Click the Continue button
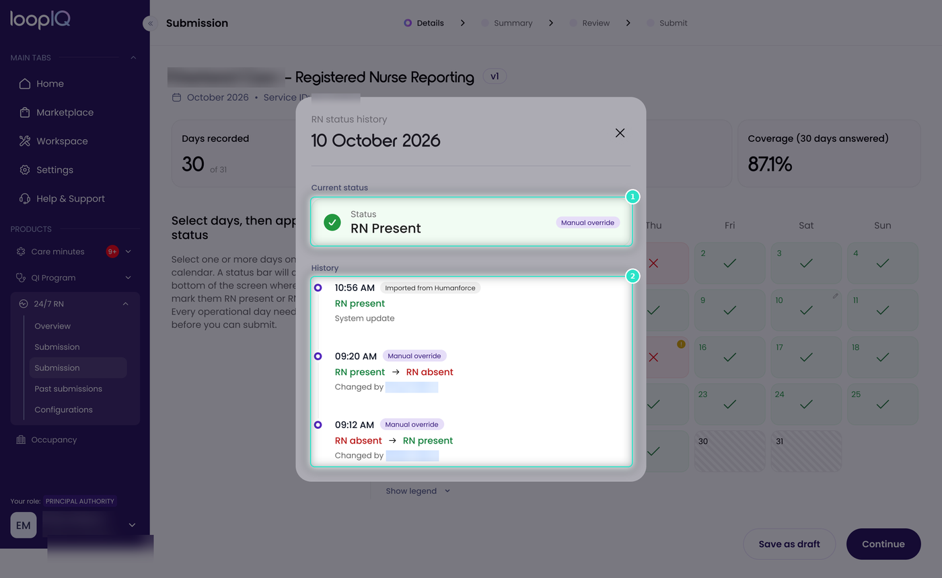Viewport: 942px width, 578px height. click(x=883, y=544)
